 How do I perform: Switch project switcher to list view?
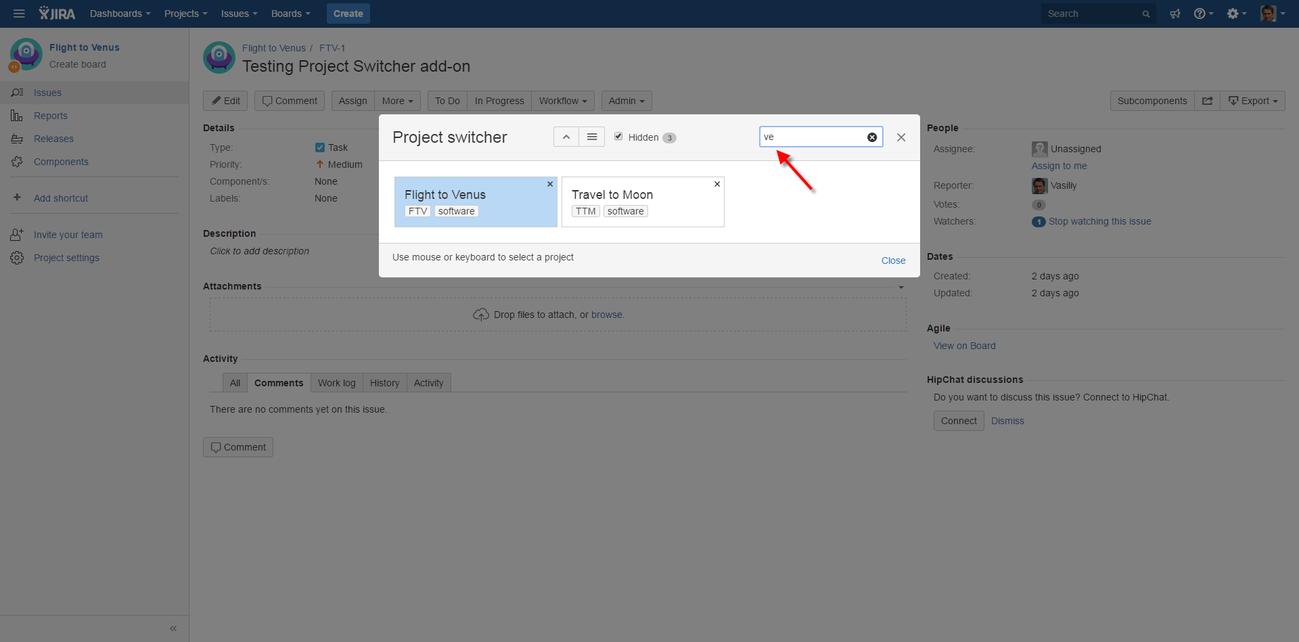pyautogui.click(x=592, y=137)
